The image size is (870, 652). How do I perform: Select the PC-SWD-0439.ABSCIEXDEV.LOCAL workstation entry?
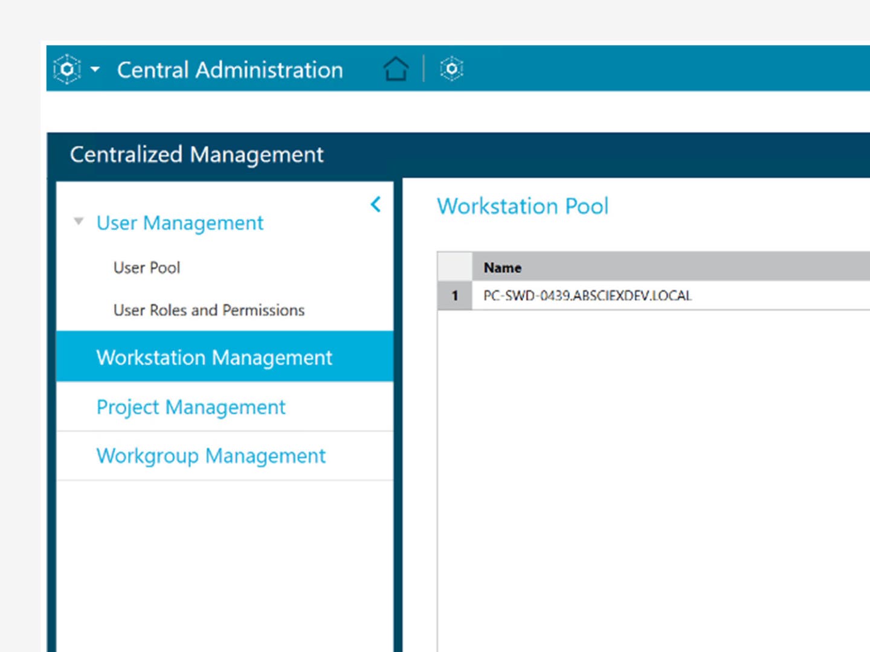[587, 296]
